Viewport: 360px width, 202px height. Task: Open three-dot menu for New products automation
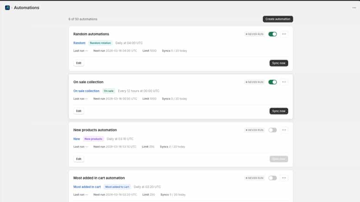click(x=284, y=130)
